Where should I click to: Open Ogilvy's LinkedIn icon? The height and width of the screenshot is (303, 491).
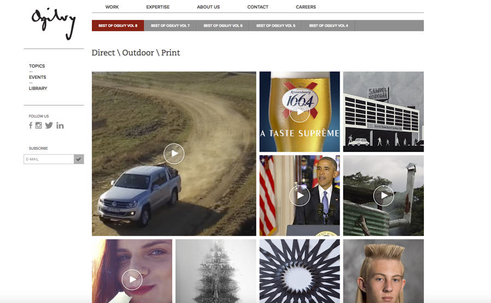tap(60, 126)
